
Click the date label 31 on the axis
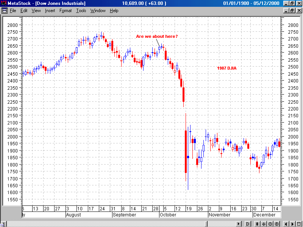click(113, 209)
